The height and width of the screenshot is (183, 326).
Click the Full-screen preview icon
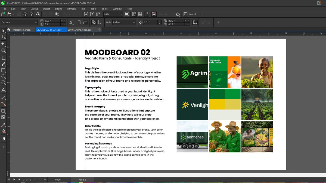[127, 14]
